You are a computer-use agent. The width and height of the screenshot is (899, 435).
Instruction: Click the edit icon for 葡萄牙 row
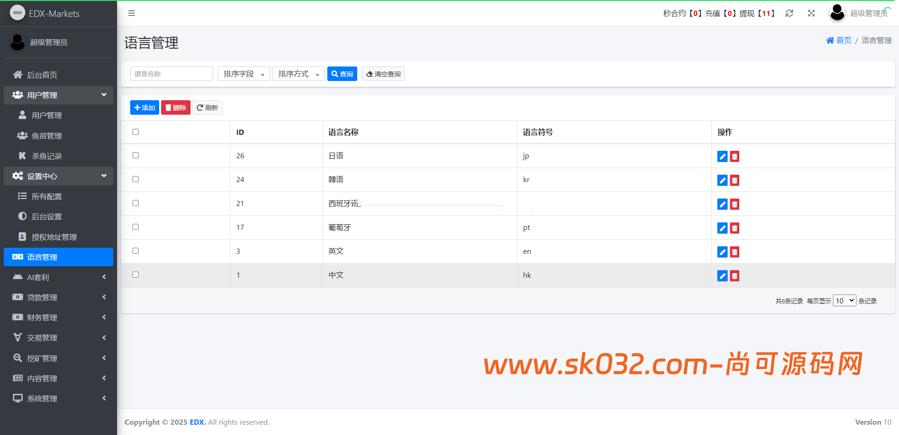722,228
